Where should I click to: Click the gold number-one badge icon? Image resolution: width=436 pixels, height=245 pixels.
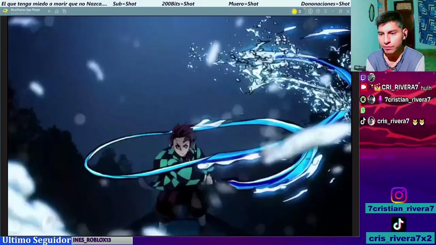click(377, 87)
